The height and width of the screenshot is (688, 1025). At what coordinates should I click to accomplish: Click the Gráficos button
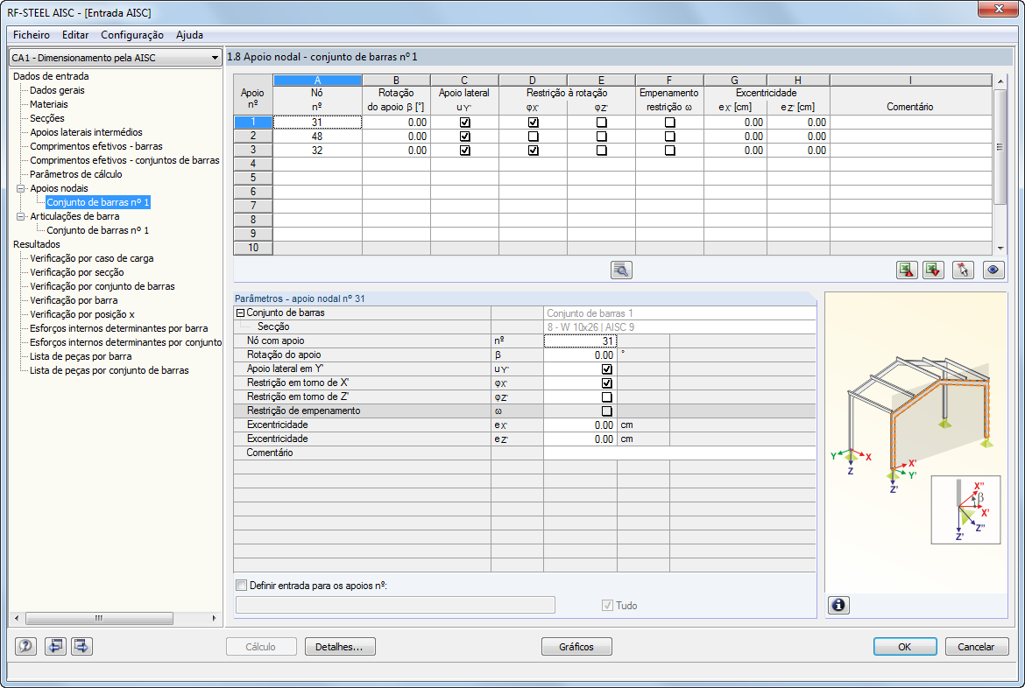pos(576,646)
